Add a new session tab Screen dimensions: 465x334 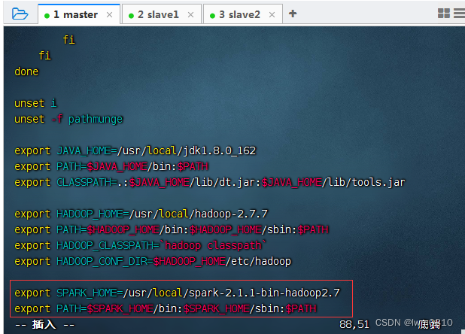click(293, 14)
